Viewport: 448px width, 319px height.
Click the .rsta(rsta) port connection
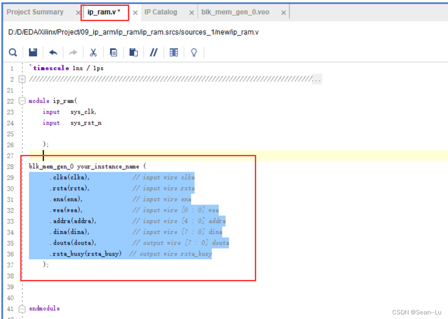click(x=69, y=188)
